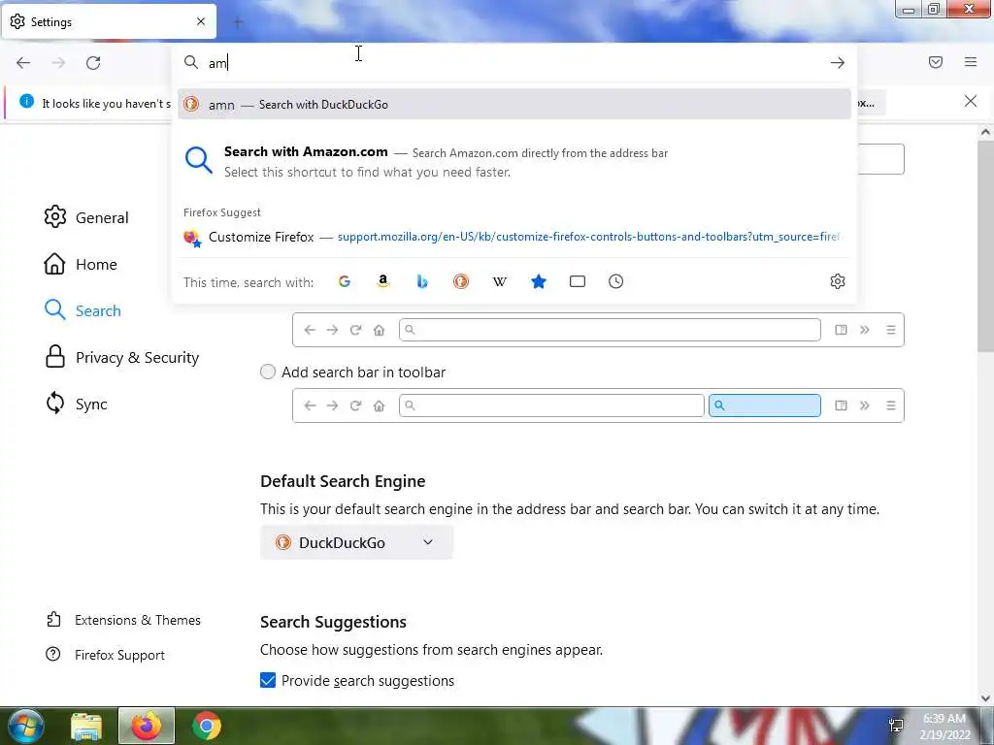Open search settings gear in the urlbar dropdown
The image size is (994, 745).
[838, 281]
